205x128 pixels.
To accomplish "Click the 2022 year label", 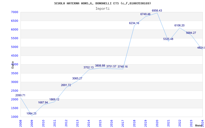I will pos(180,123).
